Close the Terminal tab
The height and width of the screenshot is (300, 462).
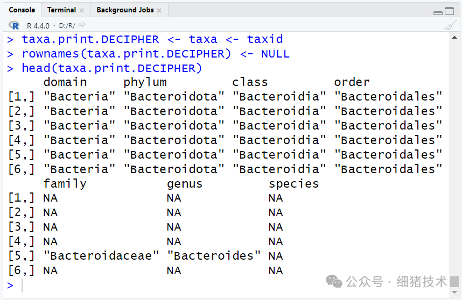(x=82, y=11)
